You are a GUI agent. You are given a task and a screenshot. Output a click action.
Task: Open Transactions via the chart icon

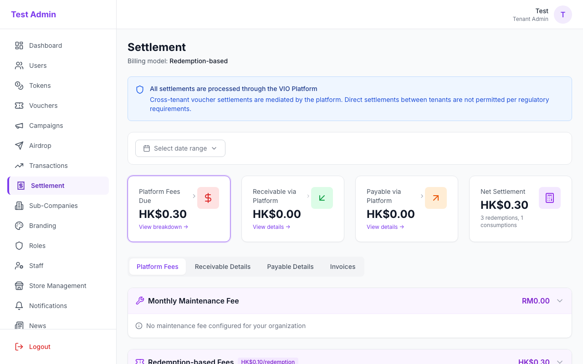(x=19, y=166)
